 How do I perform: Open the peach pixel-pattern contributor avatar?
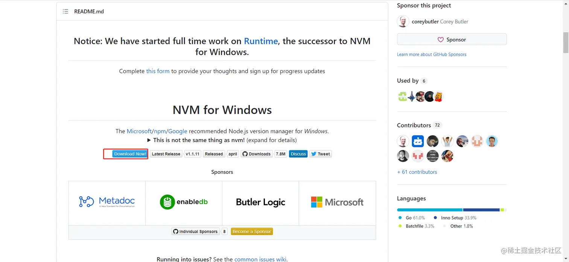tap(477, 141)
